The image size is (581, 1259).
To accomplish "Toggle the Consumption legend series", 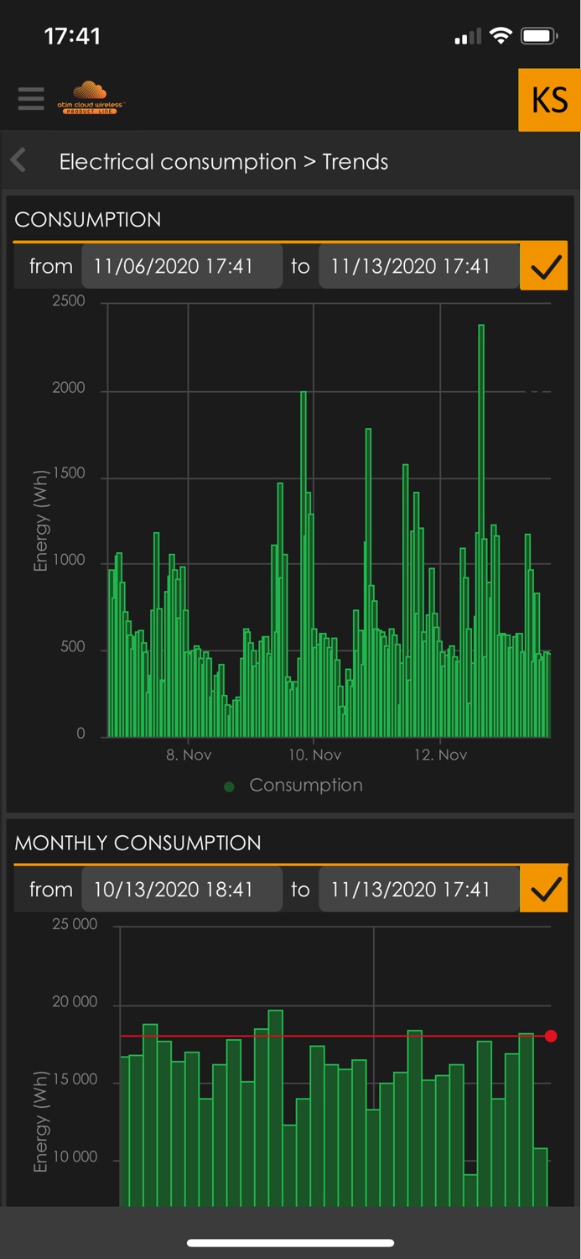I will coord(294,786).
